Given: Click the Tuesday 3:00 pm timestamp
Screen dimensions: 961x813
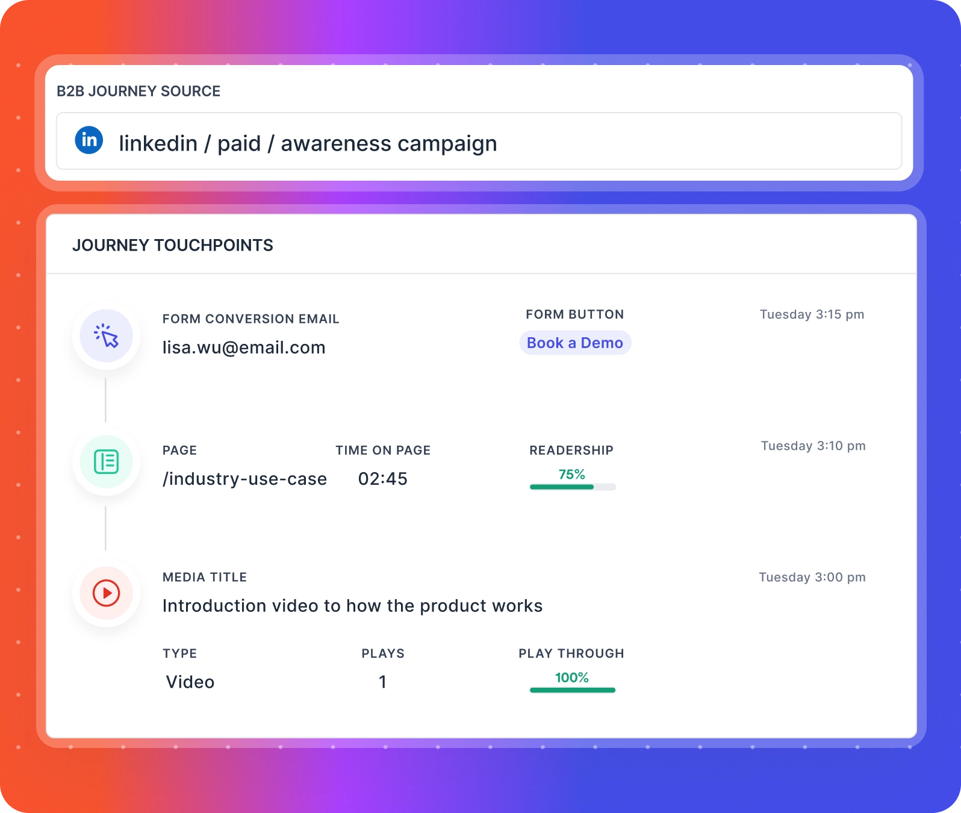Looking at the screenshot, I should [812, 577].
